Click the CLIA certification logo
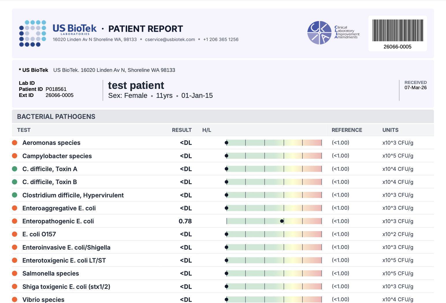 (x=319, y=33)
